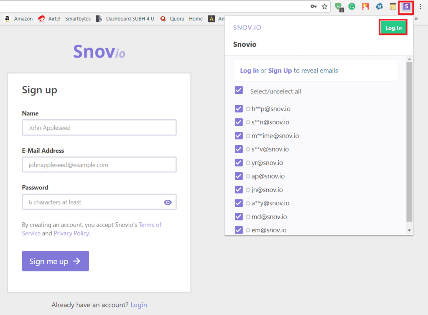The width and height of the screenshot is (428, 315).
Task: Open the Grammarly extension icon
Action: pos(352,7)
